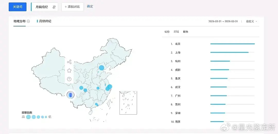Open help icon next to 地域分布
This screenshot has width=278, height=134.
click(28, 21)
